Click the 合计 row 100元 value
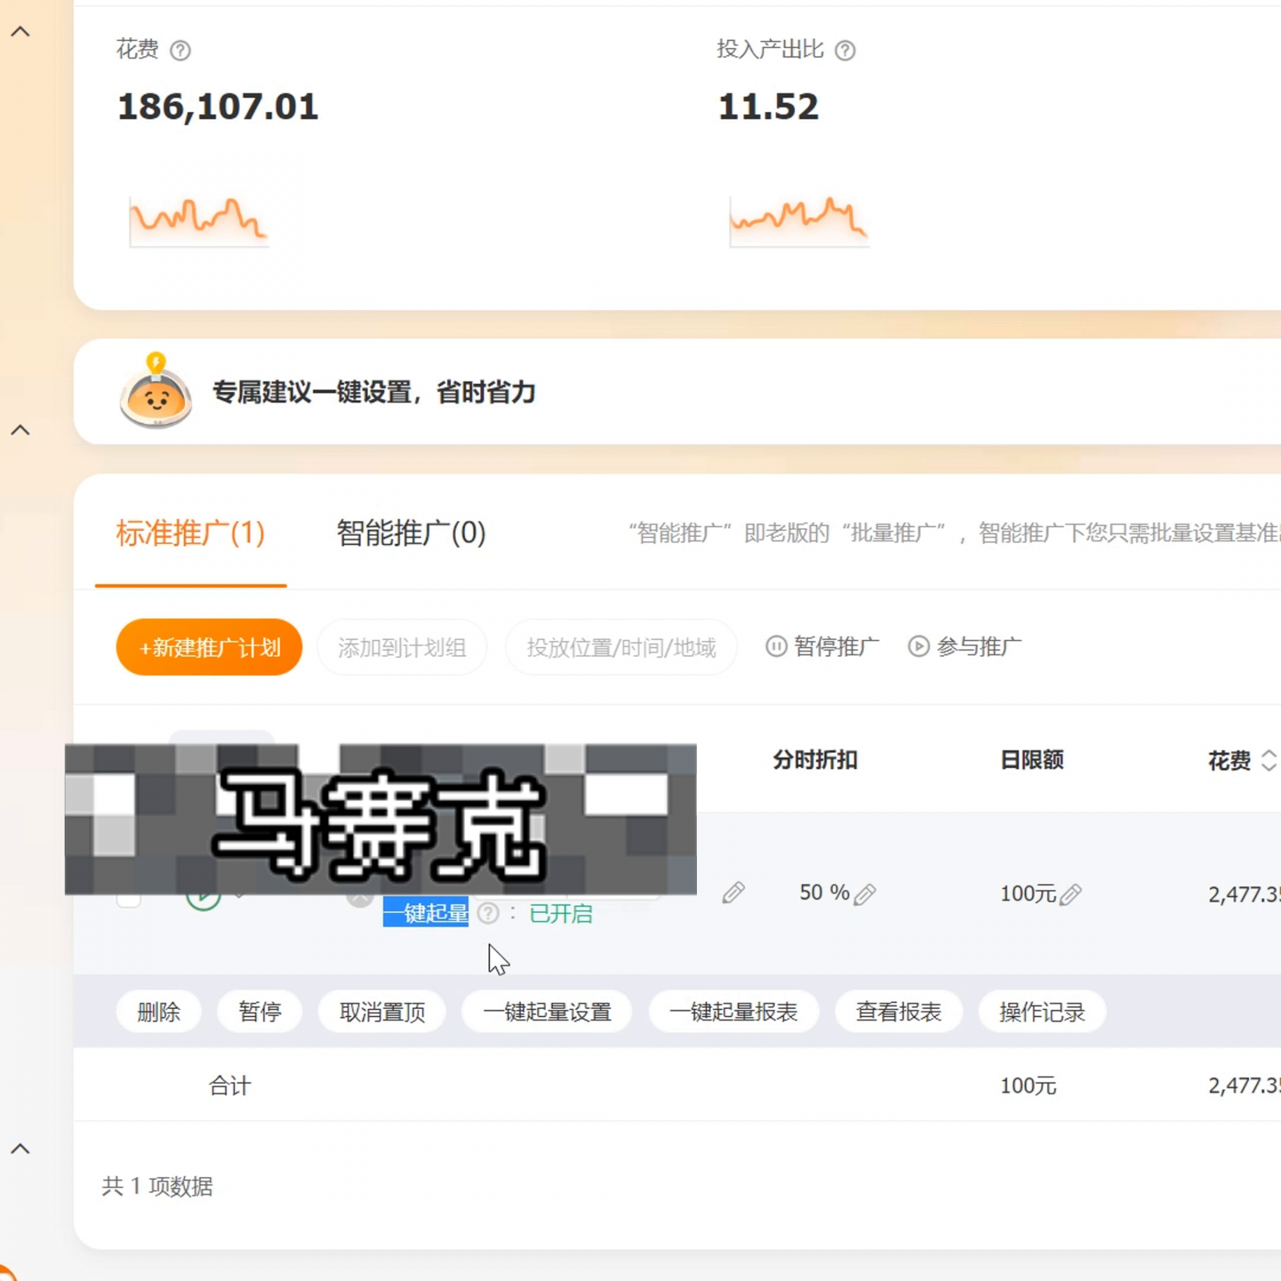This screenshot has height=1281, width=1281. pos(1028,1086)
